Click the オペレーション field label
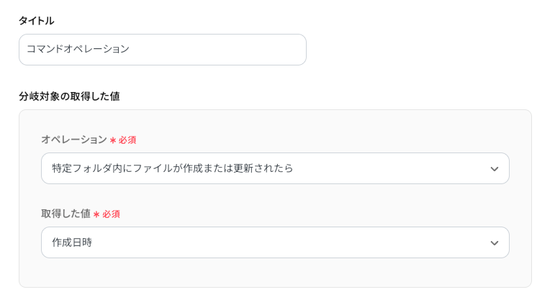Viewport: 555px width, 305px height. point(73,140)
